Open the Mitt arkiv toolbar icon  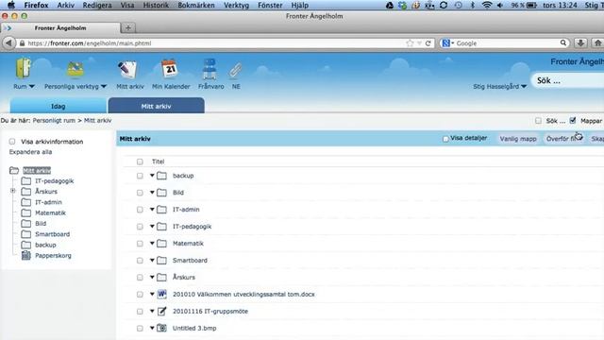tap(127, 69)
